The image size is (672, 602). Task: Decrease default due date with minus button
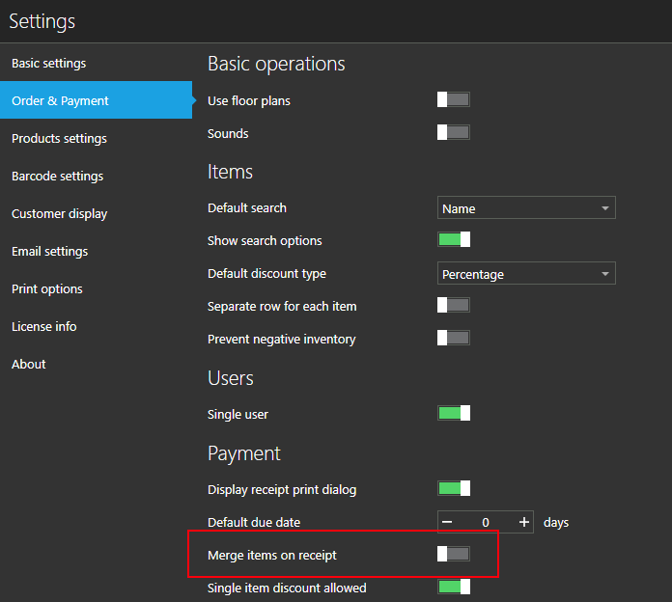[x=447, y=522]
